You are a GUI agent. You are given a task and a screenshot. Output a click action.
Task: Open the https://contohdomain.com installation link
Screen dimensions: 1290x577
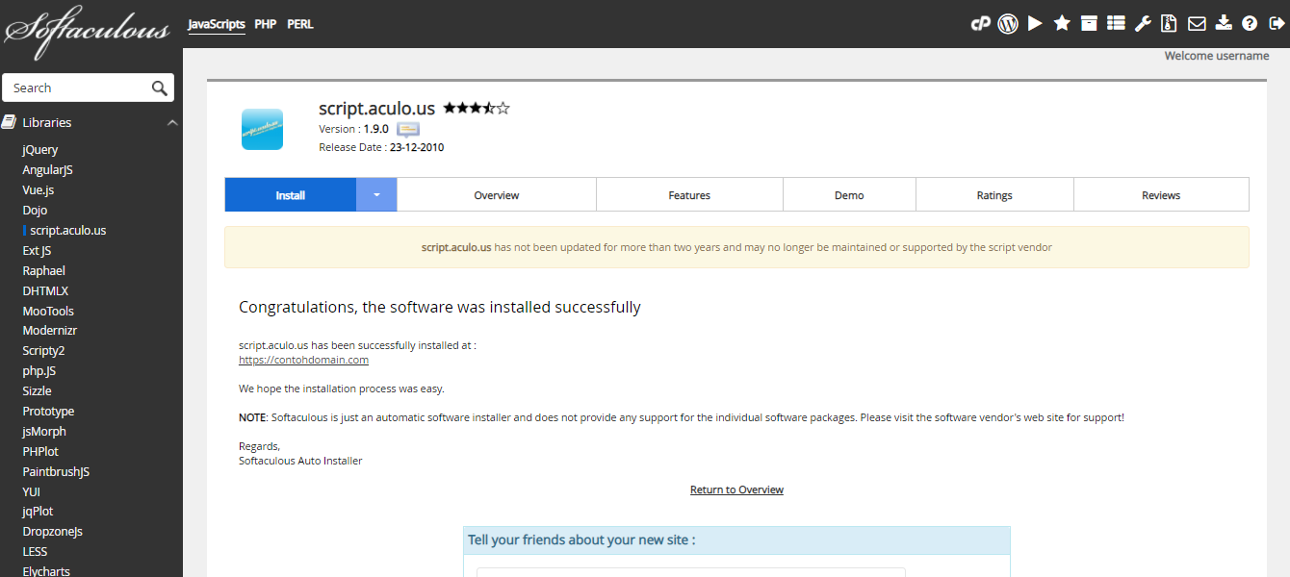point(303,360)
